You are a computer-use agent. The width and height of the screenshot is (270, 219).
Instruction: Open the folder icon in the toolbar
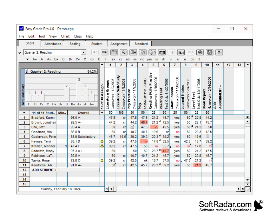pos(114,52)
